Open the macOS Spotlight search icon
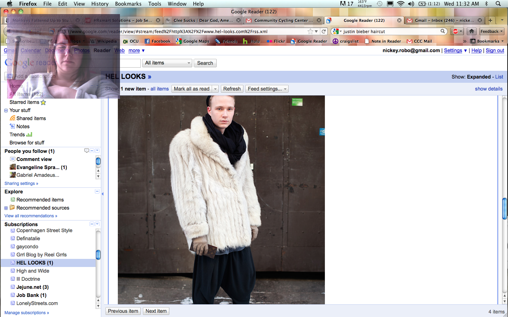This screenshot has width=508, height=317. [x=498, y=4]
